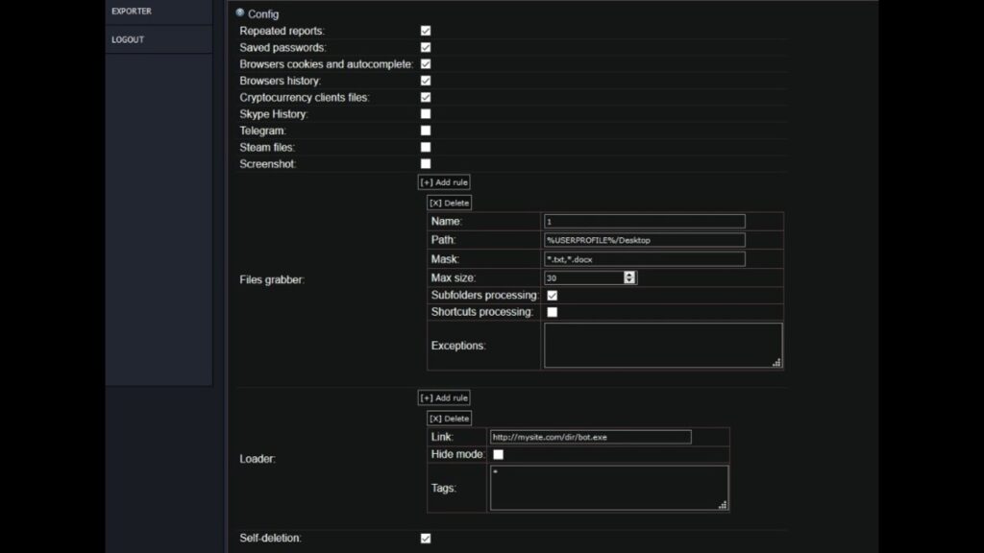Click the Files grabber label
984x553 pixels.
[x=272, y=279]
